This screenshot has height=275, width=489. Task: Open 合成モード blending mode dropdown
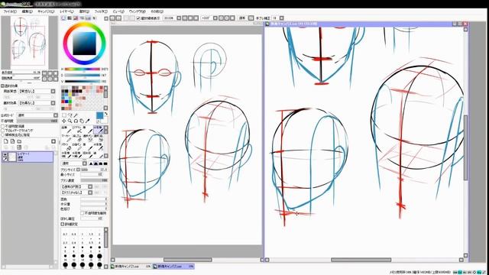[x=56, y=115]
